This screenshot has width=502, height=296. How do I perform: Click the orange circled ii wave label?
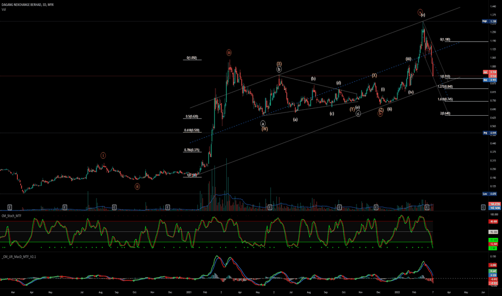(137, 186)
